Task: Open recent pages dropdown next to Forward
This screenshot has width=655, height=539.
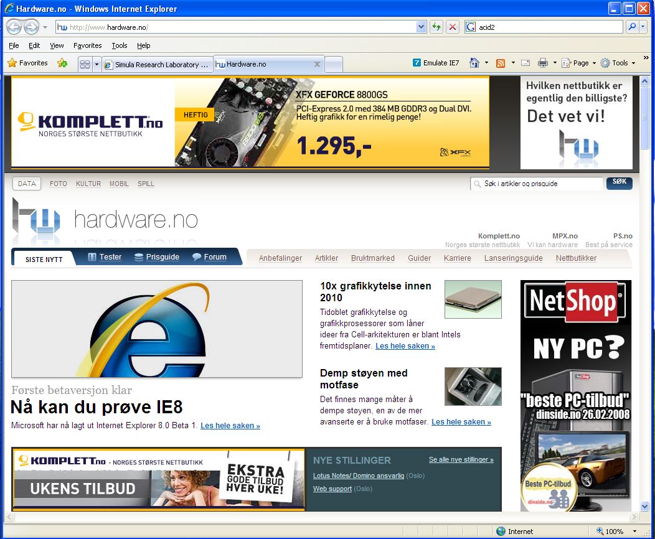Action: coord(45,27)
